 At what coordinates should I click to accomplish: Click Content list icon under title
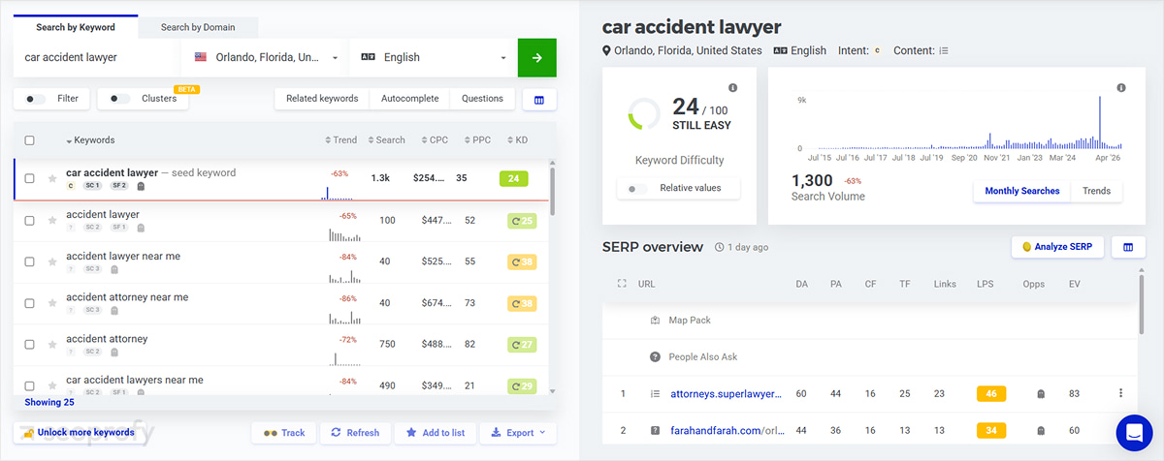pyautogui.click(x=944, y=50)
